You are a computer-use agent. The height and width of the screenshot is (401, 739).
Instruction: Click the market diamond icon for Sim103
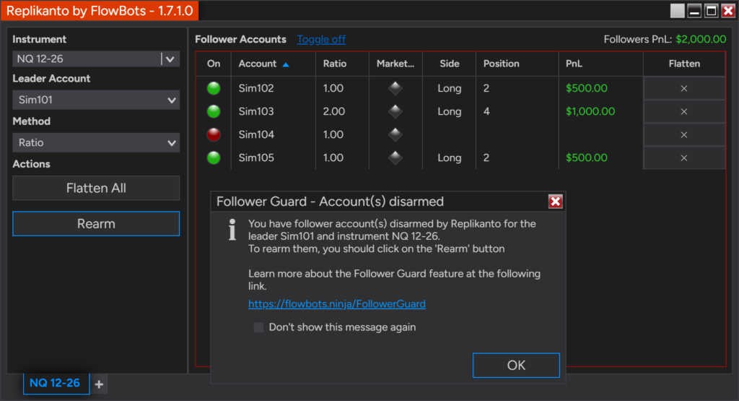[x=395, y=111]
